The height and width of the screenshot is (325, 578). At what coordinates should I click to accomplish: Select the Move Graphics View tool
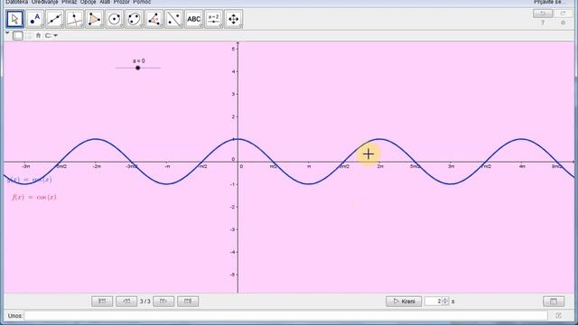tap(233, 19)
